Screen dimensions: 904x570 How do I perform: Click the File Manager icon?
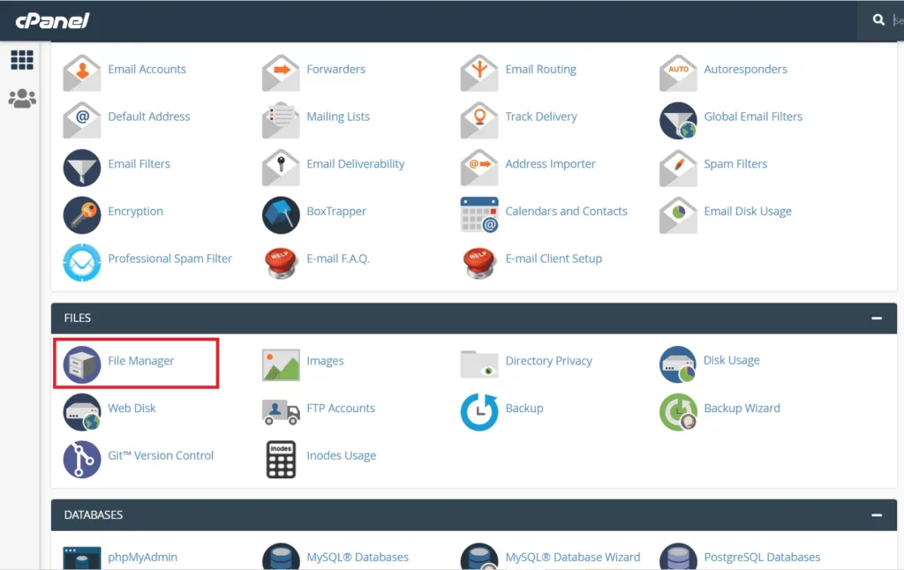pyautogui.click(x=82, y=364)
